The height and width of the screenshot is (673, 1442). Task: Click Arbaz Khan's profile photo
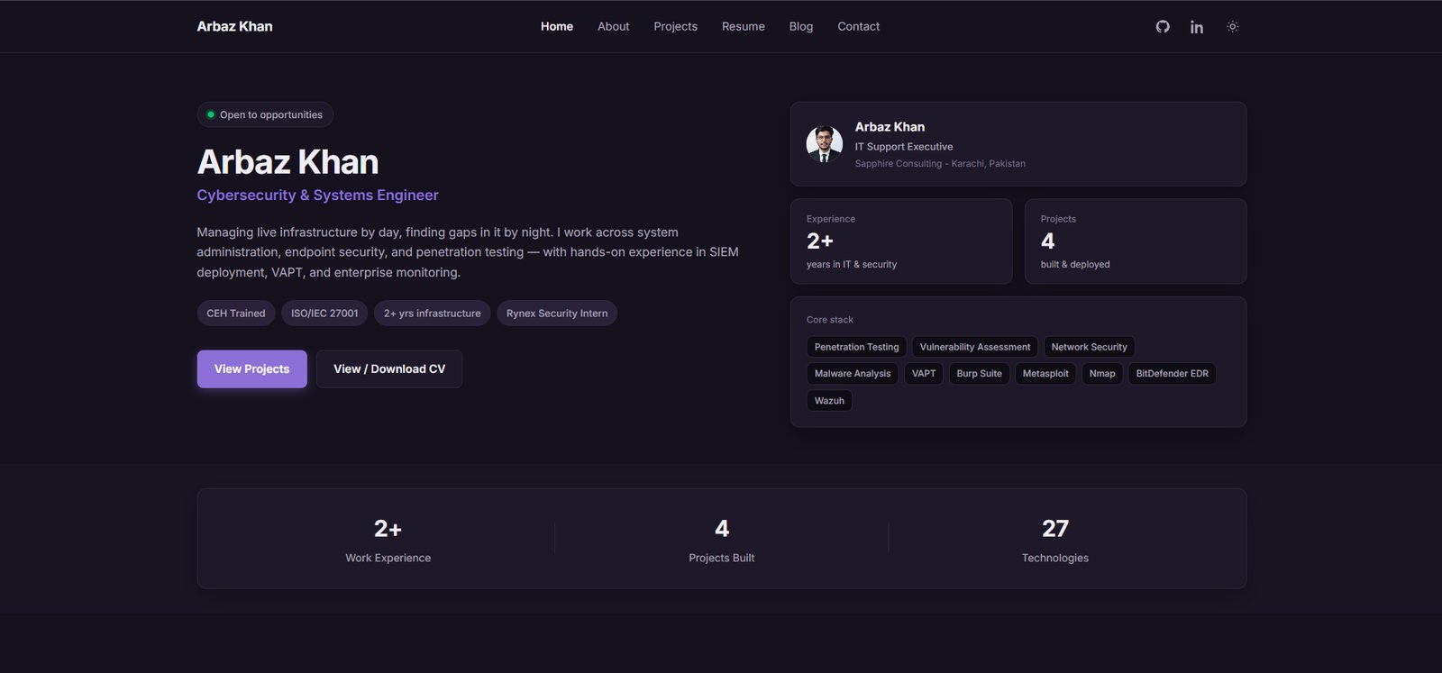coord(825,144)
